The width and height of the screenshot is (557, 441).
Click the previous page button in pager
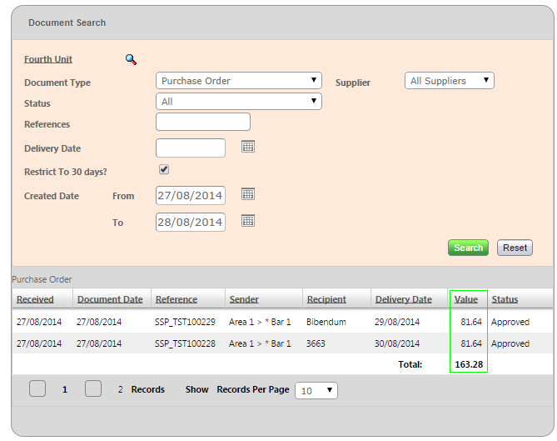[37, 388]
